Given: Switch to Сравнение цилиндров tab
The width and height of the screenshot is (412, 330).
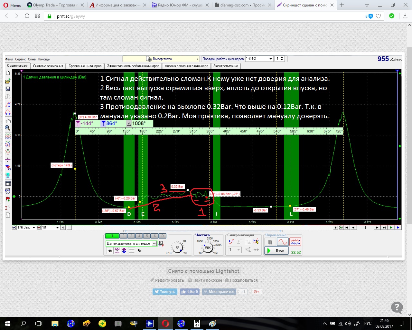Looking at the screenshot, I should pos(85,66).
